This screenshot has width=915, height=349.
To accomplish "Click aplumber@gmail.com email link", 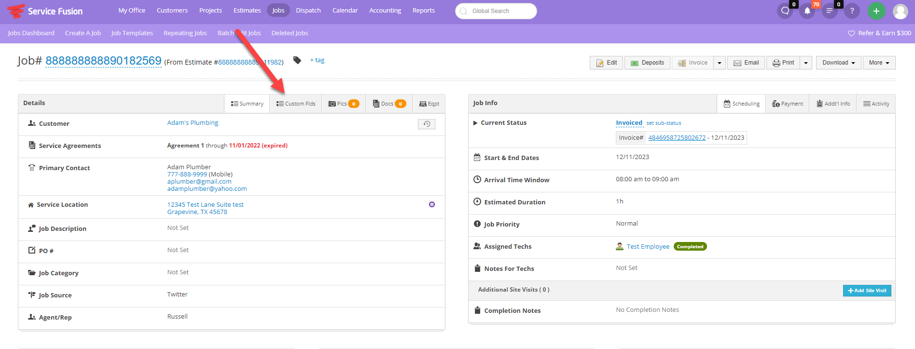I will (199, 182).
